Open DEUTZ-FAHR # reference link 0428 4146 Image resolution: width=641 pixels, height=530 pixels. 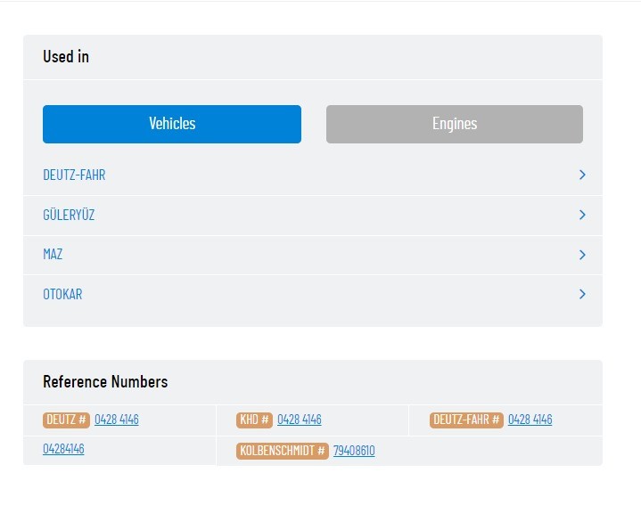pyautogui.click(x=530, y=420)
